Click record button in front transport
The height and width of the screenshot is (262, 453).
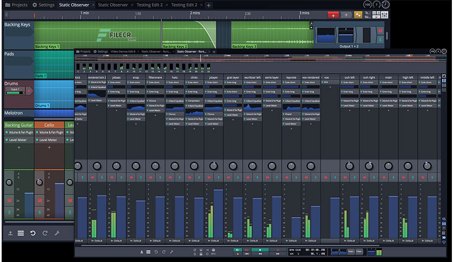[x=277, y=250]
